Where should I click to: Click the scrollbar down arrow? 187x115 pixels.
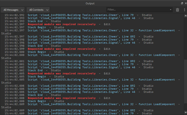point(185,113)
